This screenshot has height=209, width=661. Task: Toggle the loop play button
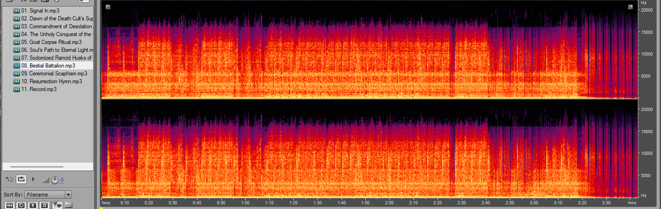pos(21,179)
